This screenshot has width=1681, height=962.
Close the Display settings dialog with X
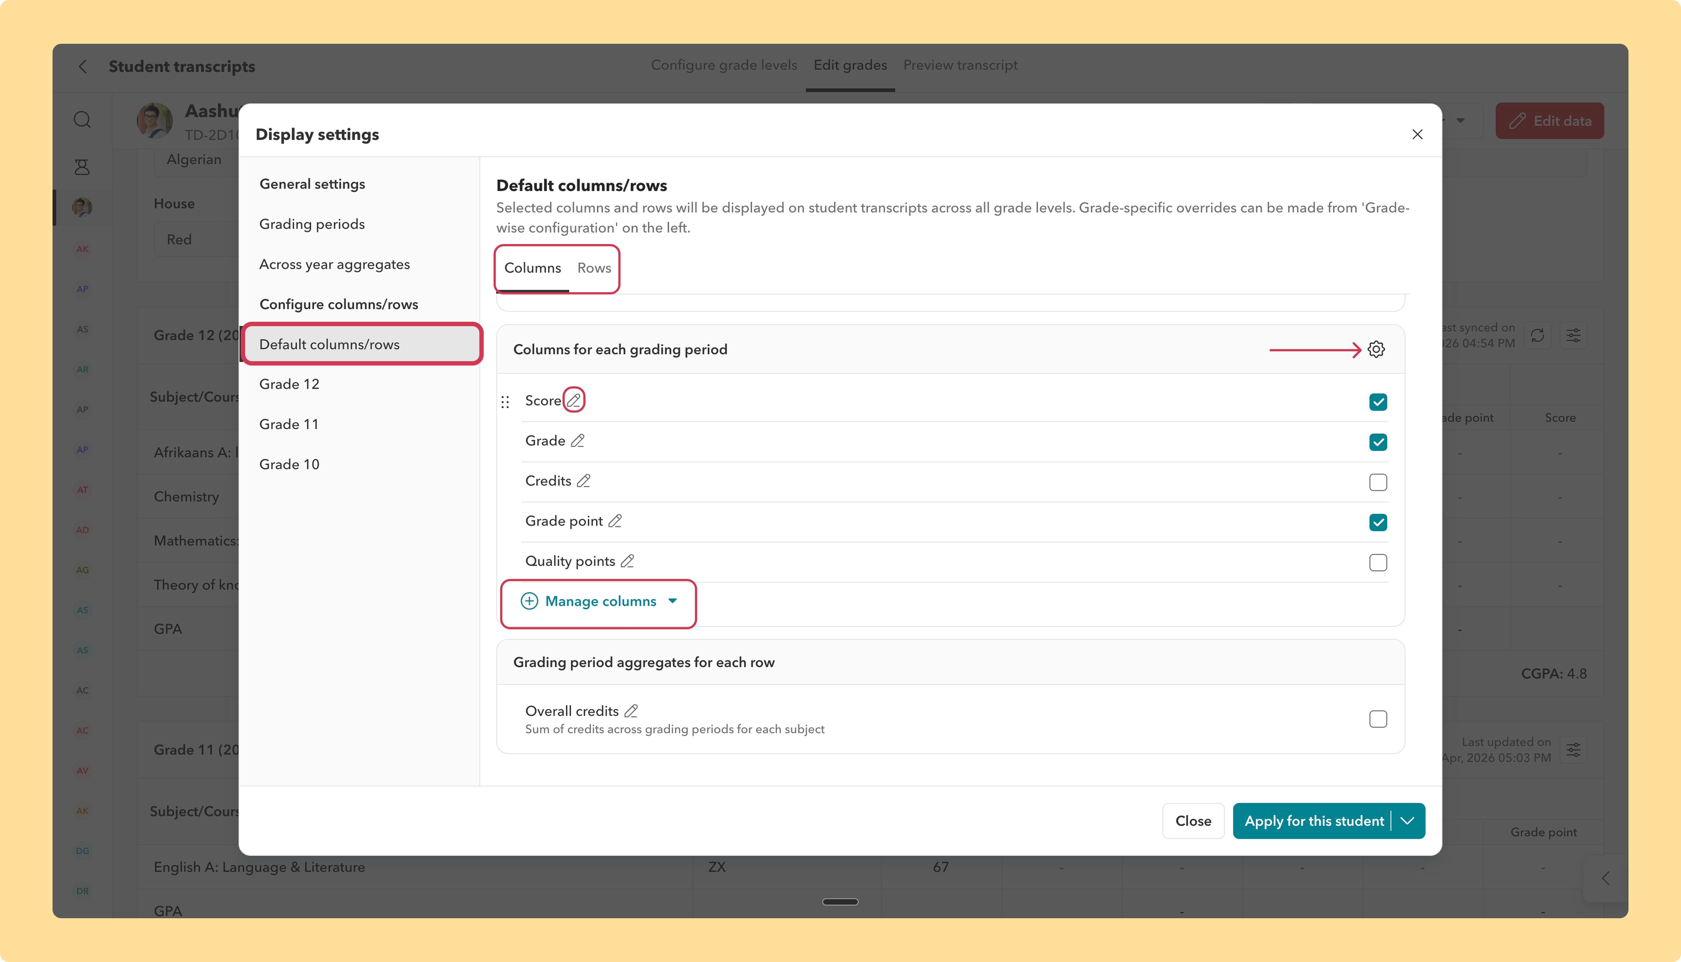click(x=1417, y=134)
